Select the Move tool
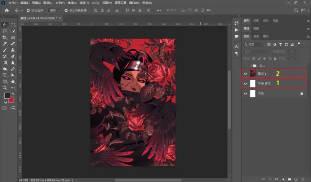 click(x=5, y=25)
